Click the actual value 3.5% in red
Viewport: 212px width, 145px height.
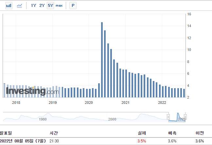pos(142,141)
